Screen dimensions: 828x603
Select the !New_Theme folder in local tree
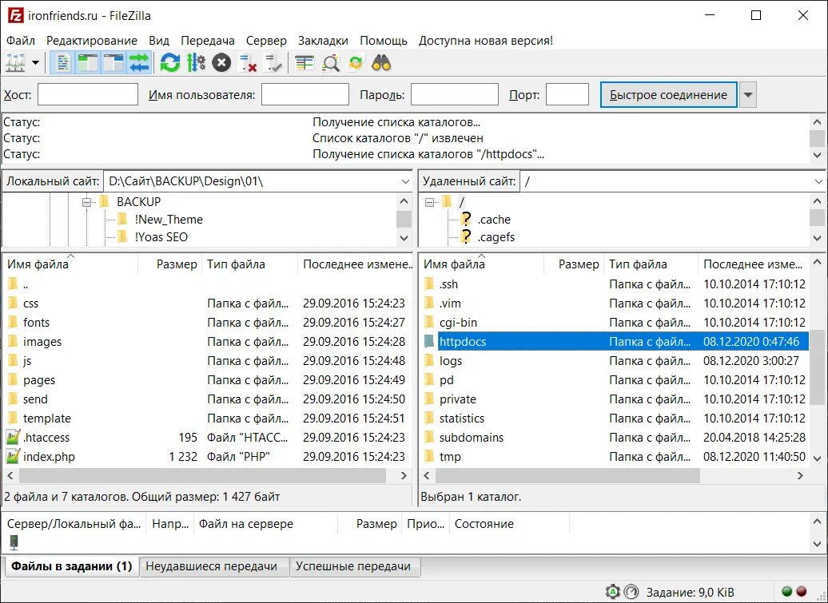pos(169,220)
